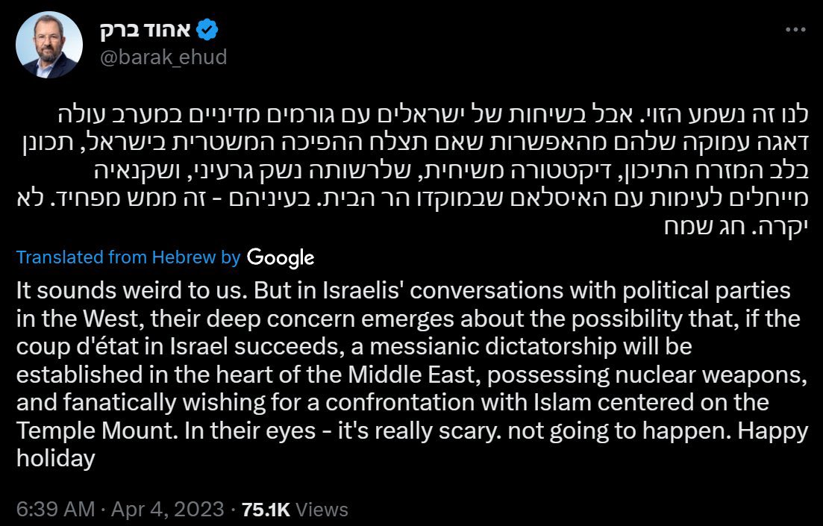Click the "Views" label in the footer
This screenshot has width=823, height=526.
pos(323,510)
